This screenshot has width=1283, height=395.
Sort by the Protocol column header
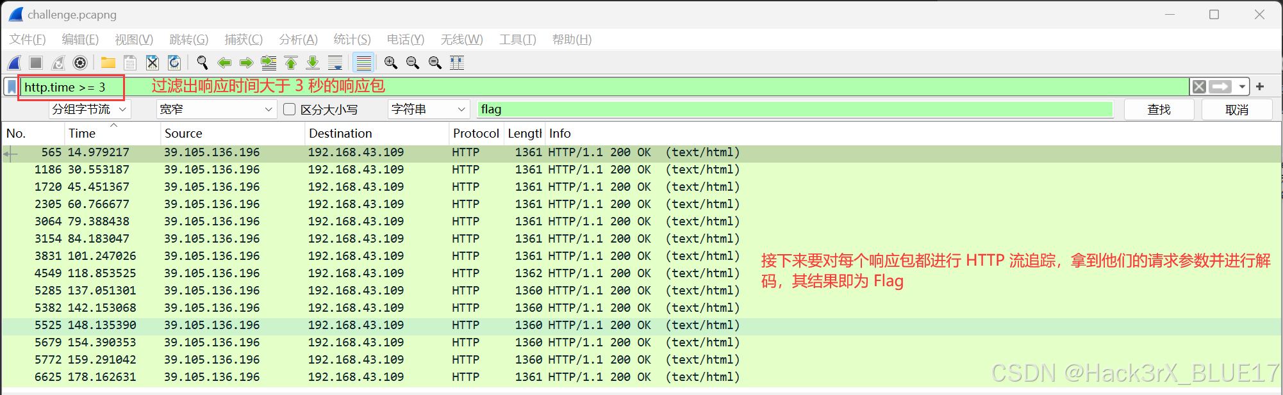pos(476,133)
